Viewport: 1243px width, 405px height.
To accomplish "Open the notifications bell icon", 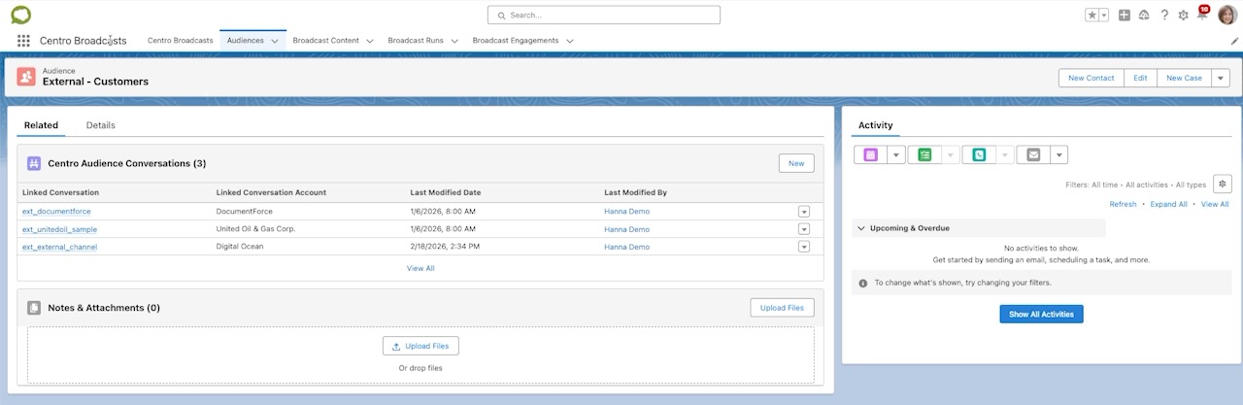I will pos(1202,15).
